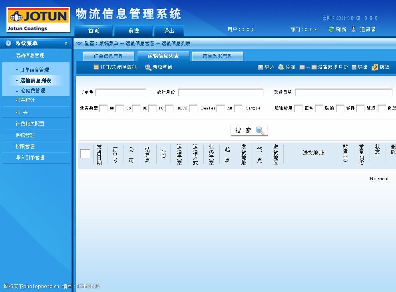
Task: Click the import (导入) icon
Action: 261,68
